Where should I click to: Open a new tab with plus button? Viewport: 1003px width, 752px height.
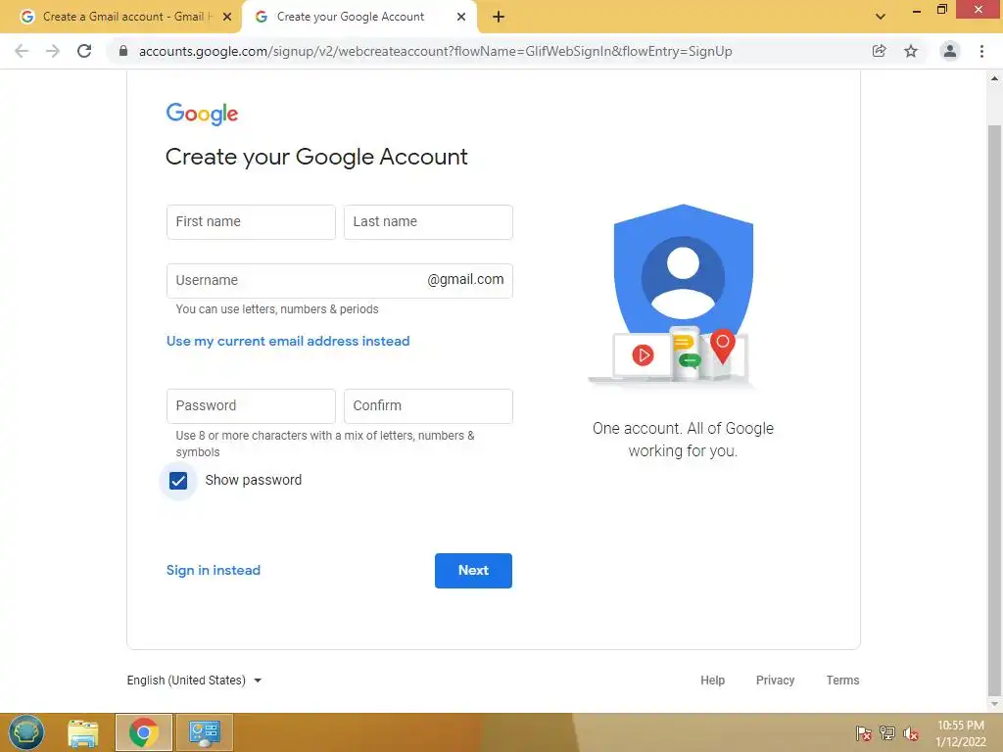tap(499, 17)
